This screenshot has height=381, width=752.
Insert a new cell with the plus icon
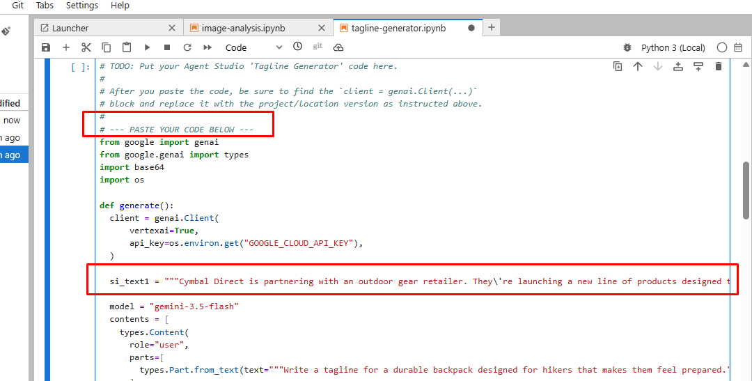[66, 47]
